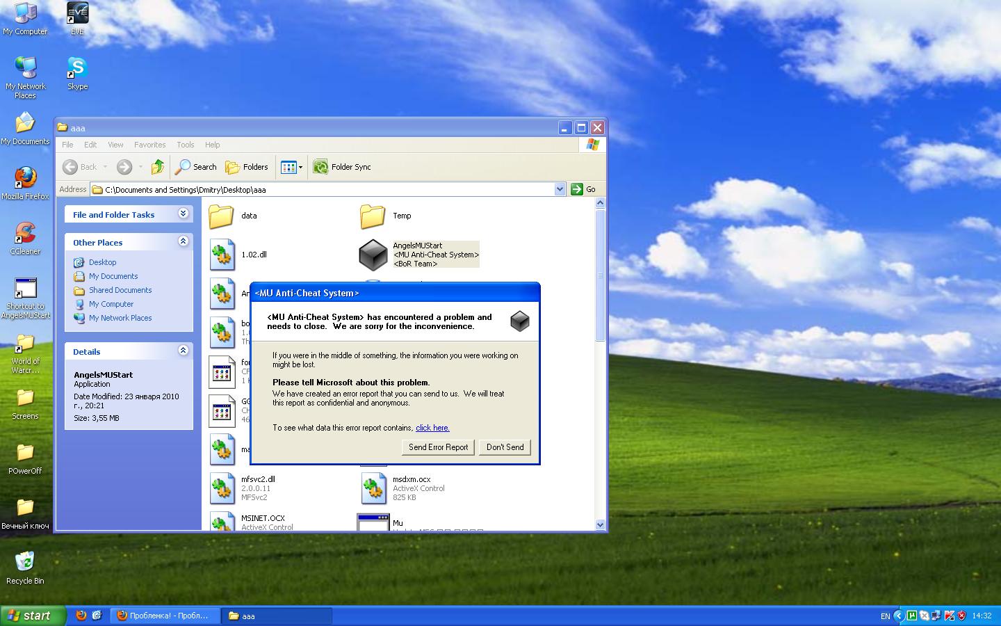The image size is (1001, 626).
Task: Go up one folder level
Action: [x=158, y=167]
